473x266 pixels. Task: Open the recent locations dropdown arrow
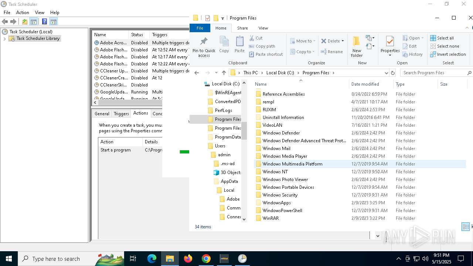point(217,73)
